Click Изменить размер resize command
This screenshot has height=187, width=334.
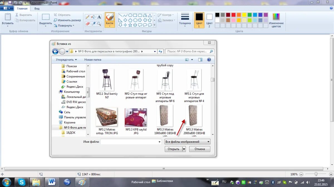pos(67,20)
